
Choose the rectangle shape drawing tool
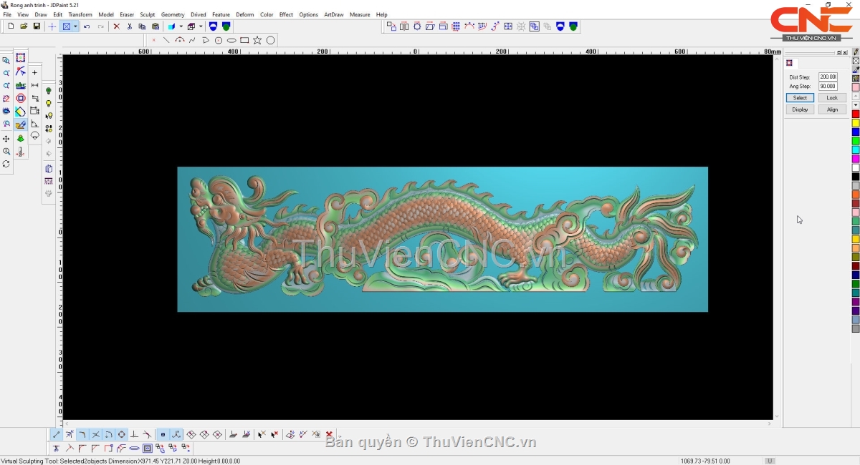click(x=244, y=41)
